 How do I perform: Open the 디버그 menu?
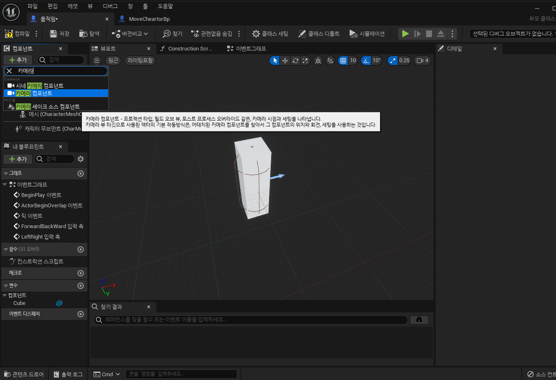pyautogui.click(x=110, y=6)
